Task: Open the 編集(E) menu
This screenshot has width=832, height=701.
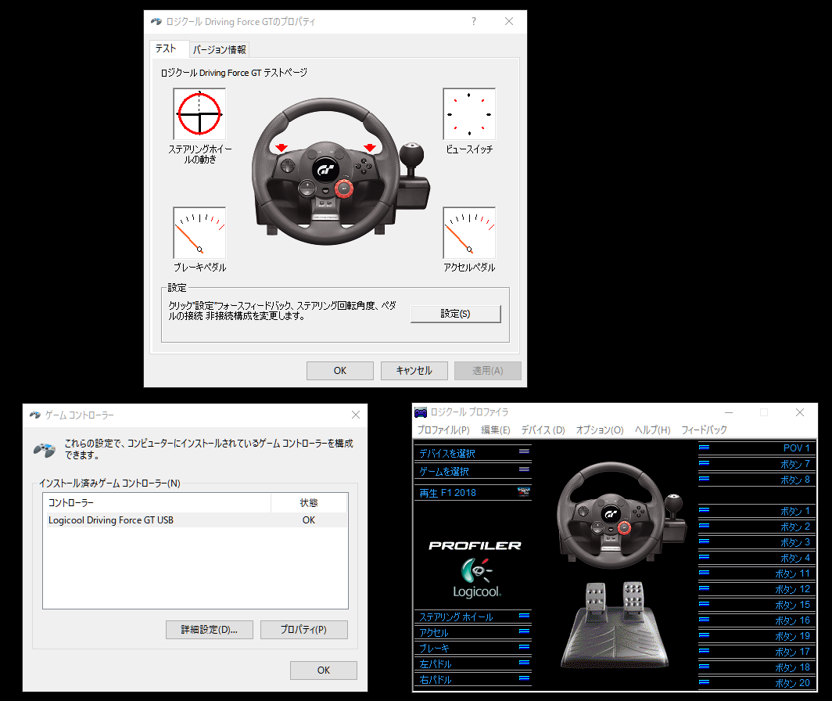Action: coord(495,430)
